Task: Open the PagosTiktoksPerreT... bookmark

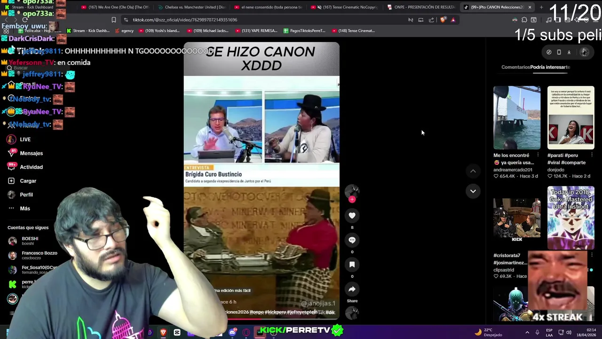Action: pos(304,31)
